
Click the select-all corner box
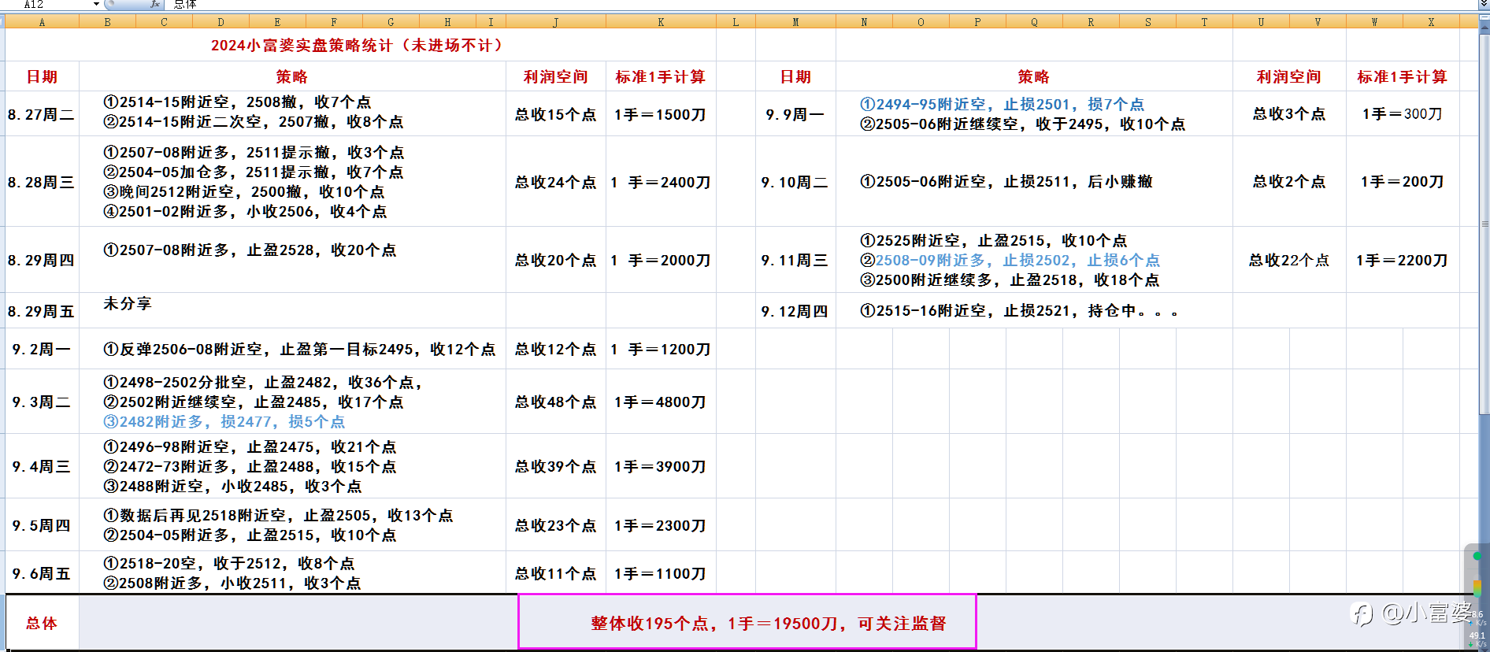2,22
